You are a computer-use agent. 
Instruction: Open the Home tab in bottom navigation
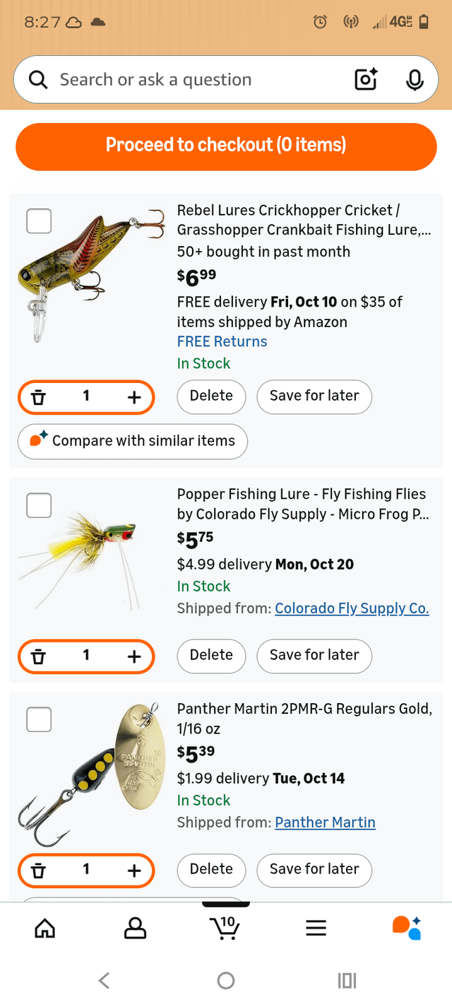click(x=44, y=927)
